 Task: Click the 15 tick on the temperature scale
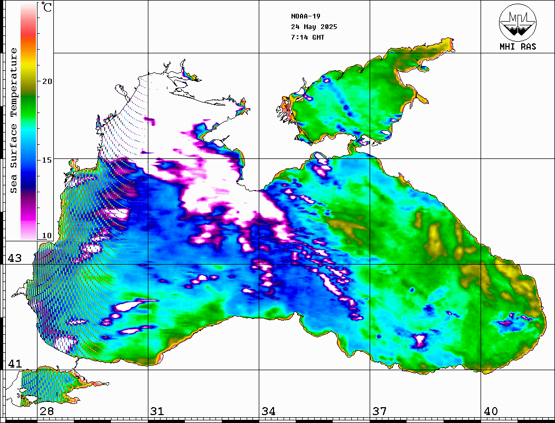(46, 160)
